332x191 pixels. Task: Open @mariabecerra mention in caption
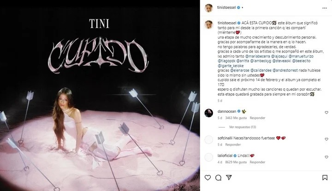(x=257, y=56)
